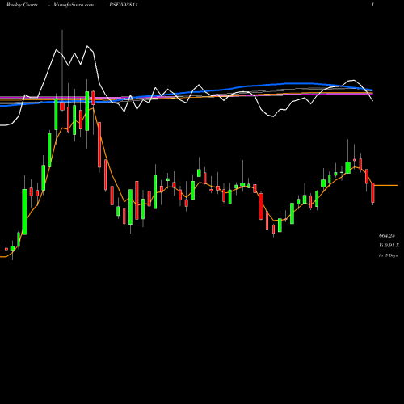The height and width of the screenshot is (404, 404).
Task: Click the '664.25' price value
Action: pos(387,236)
